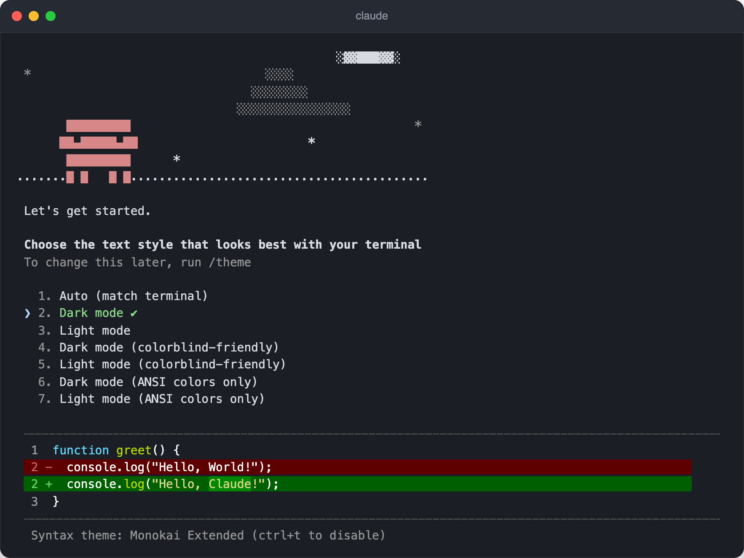Click the red close window button

click(17, 16)
